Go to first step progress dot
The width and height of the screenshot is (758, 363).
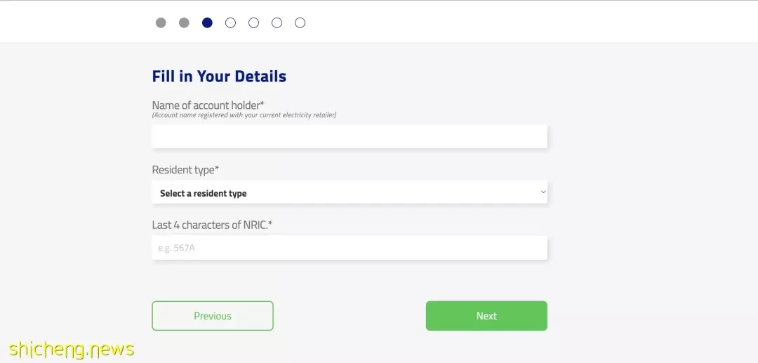click(x=161, y=22)
